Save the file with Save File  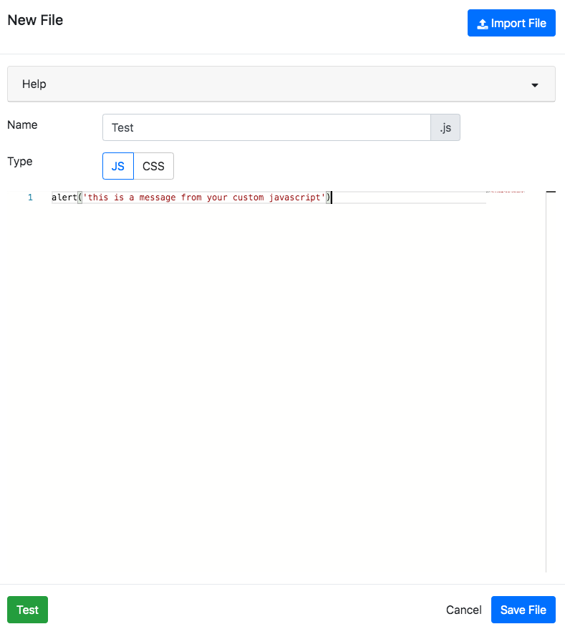523,610
